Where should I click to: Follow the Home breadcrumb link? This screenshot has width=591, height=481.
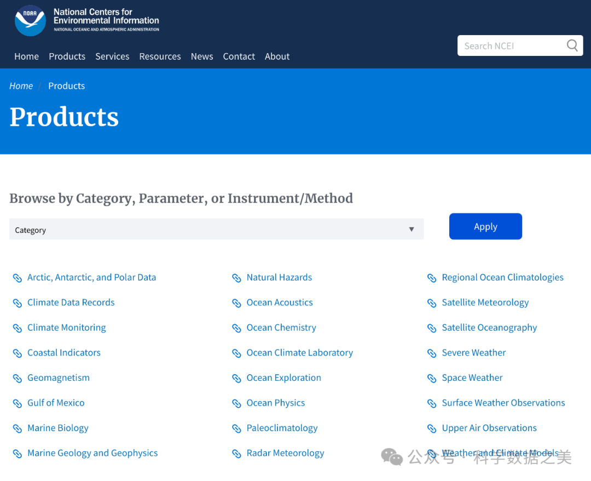click(x=21, y=86)
